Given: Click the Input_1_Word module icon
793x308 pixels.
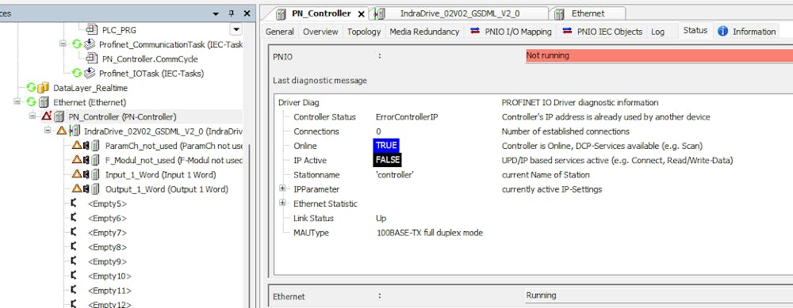Looking at the screenshot, I should (x=95, y=175).
